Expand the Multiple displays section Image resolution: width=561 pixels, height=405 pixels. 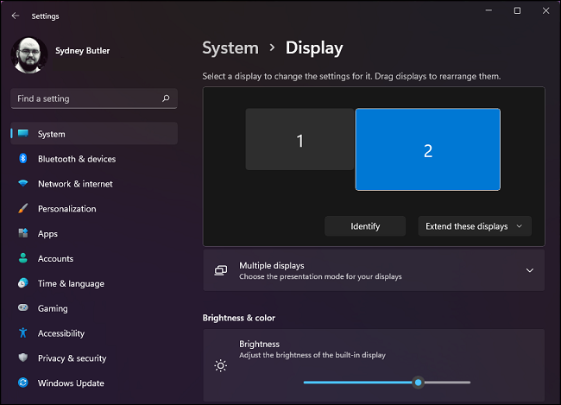529,270
